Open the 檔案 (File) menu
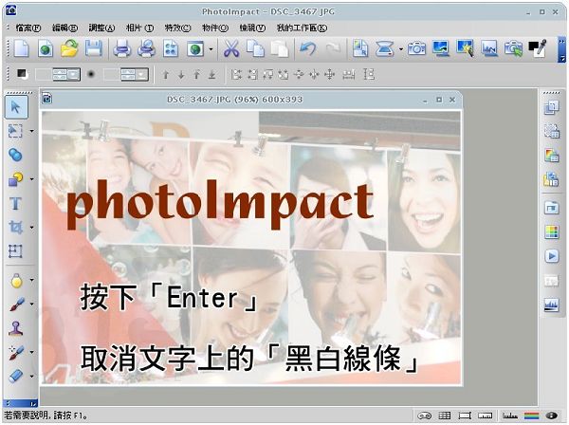The width and height of the screenshot is (569, 425). pyautogui.click(x=28, y=28)
